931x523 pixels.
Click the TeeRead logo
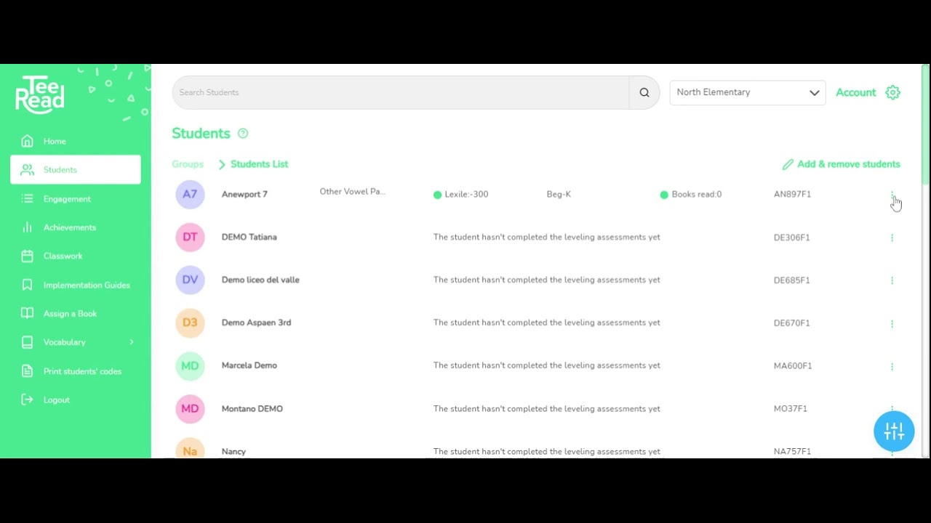tap(40, 94)
